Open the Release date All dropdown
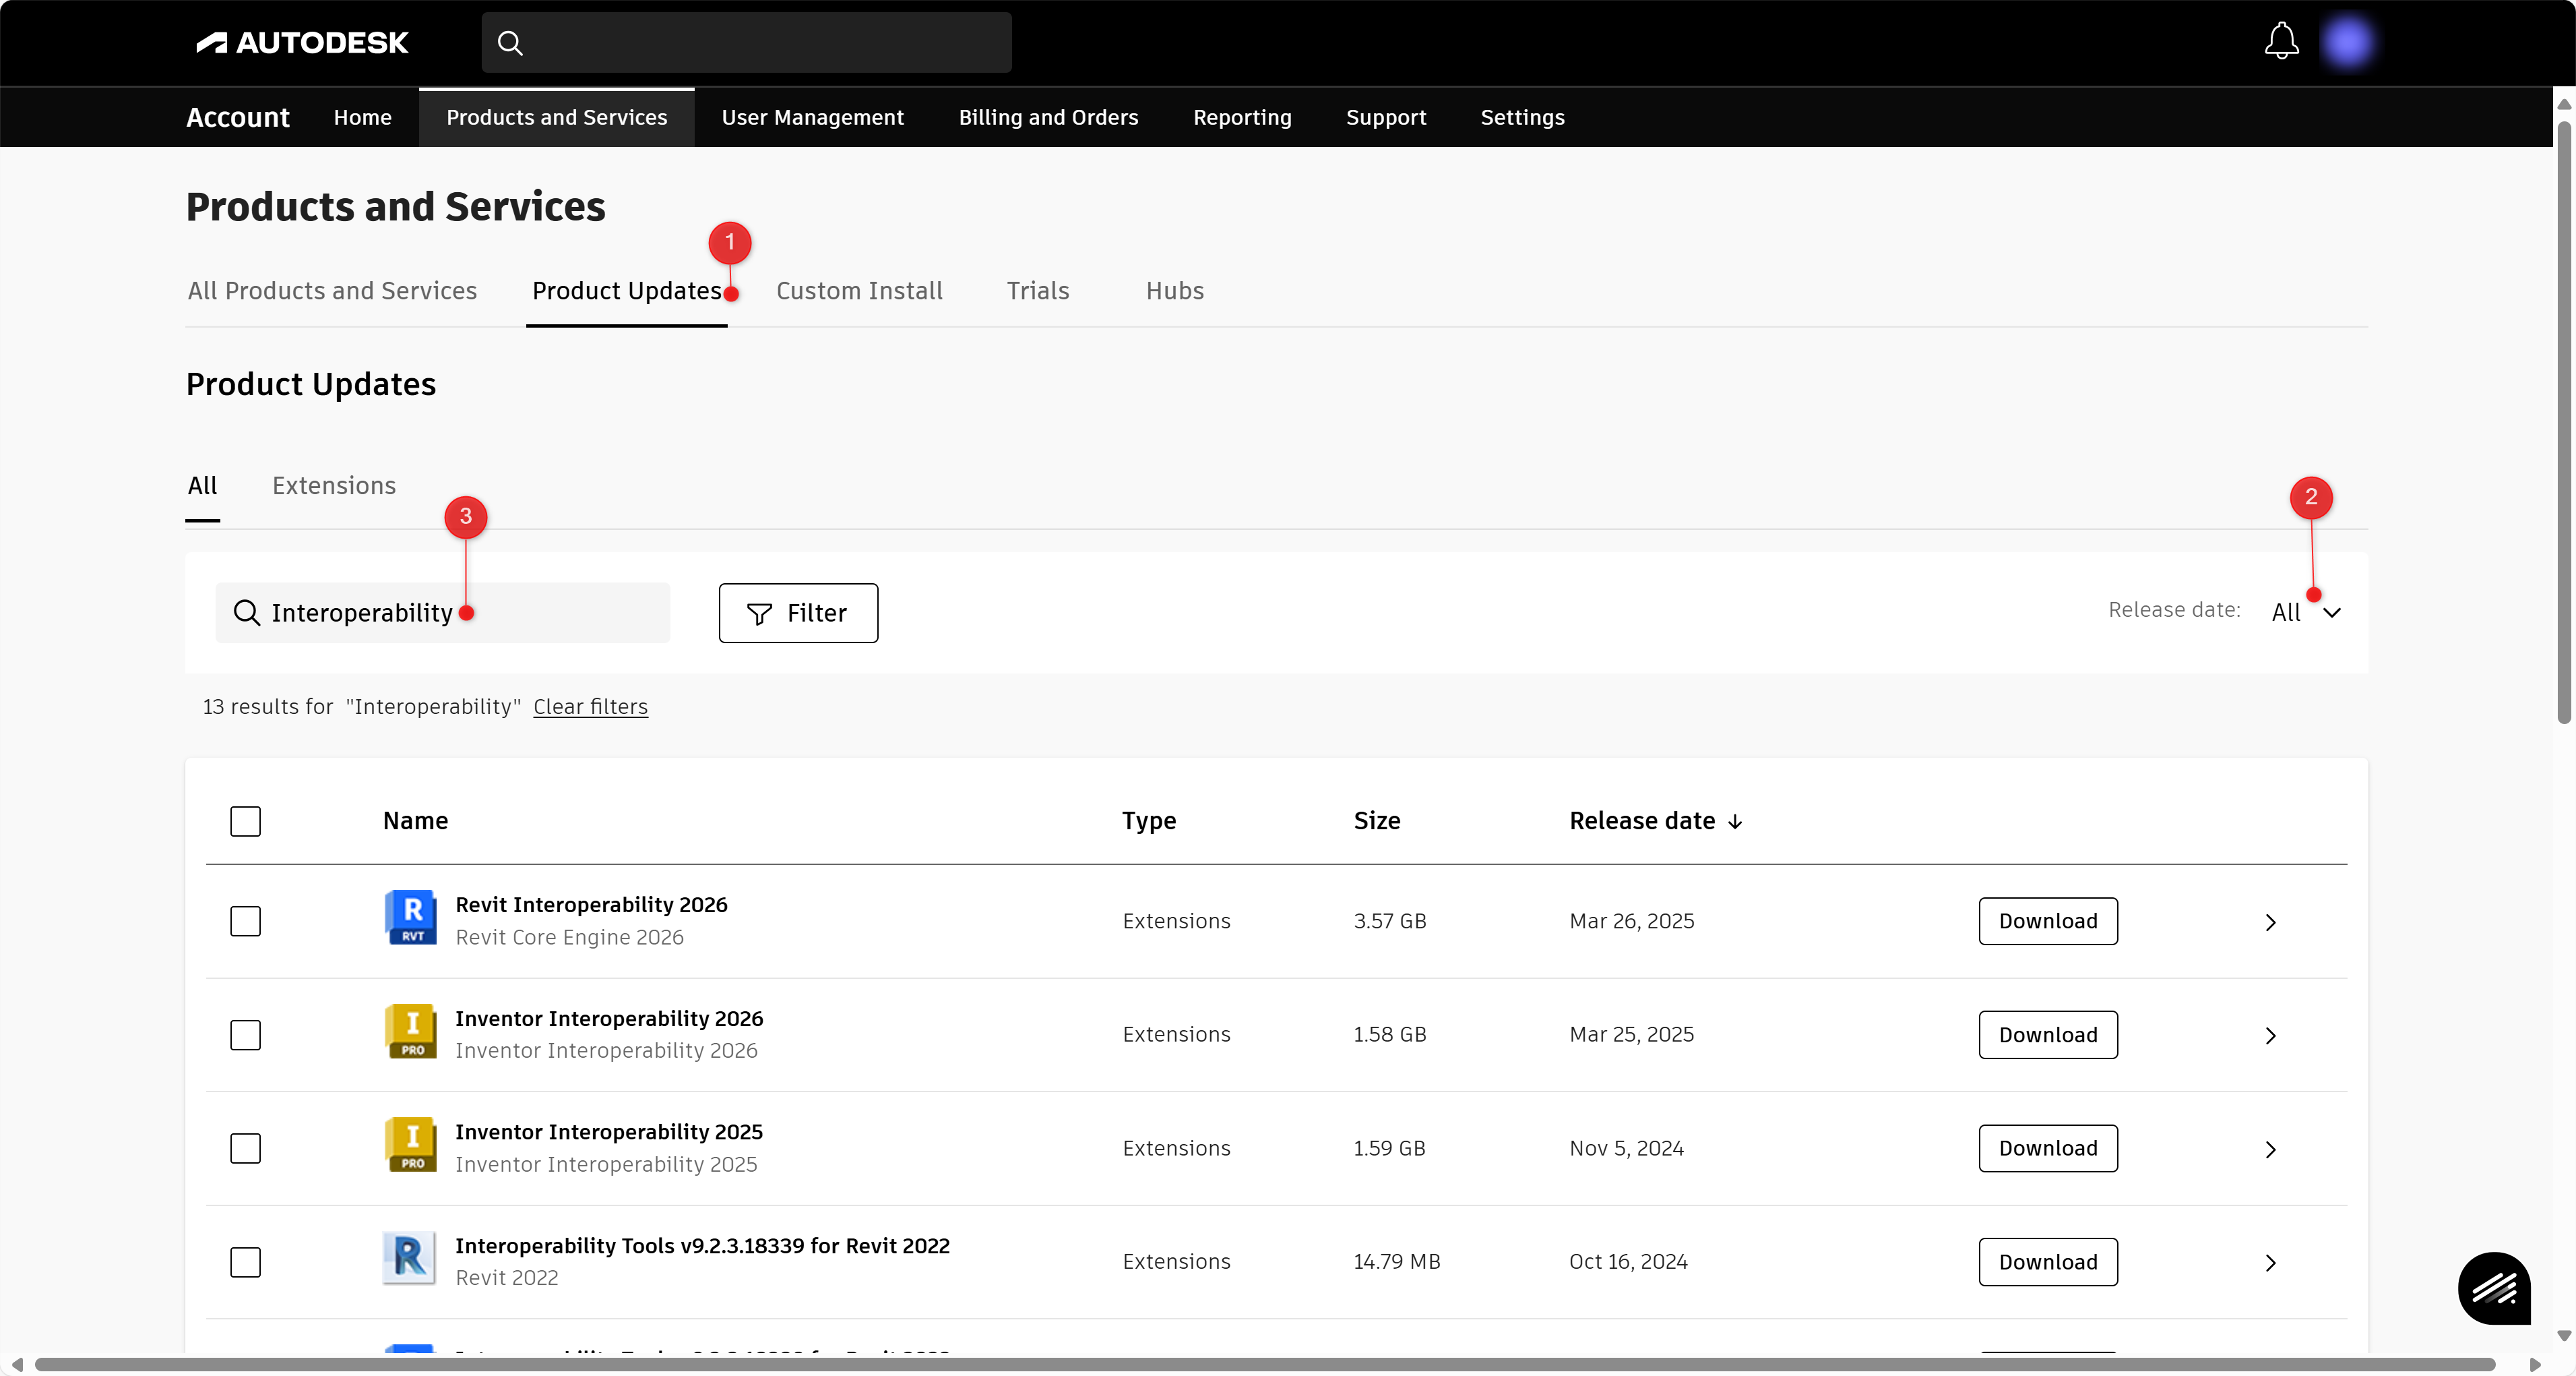Image resolution: width=2576 pixels, height=1376 pixels. [2304, 612]
